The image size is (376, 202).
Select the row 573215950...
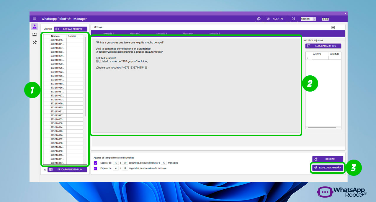pos(63,84)
